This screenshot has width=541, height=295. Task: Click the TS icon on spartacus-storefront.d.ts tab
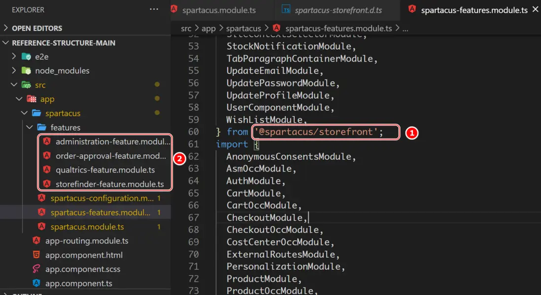click(286, 10)
